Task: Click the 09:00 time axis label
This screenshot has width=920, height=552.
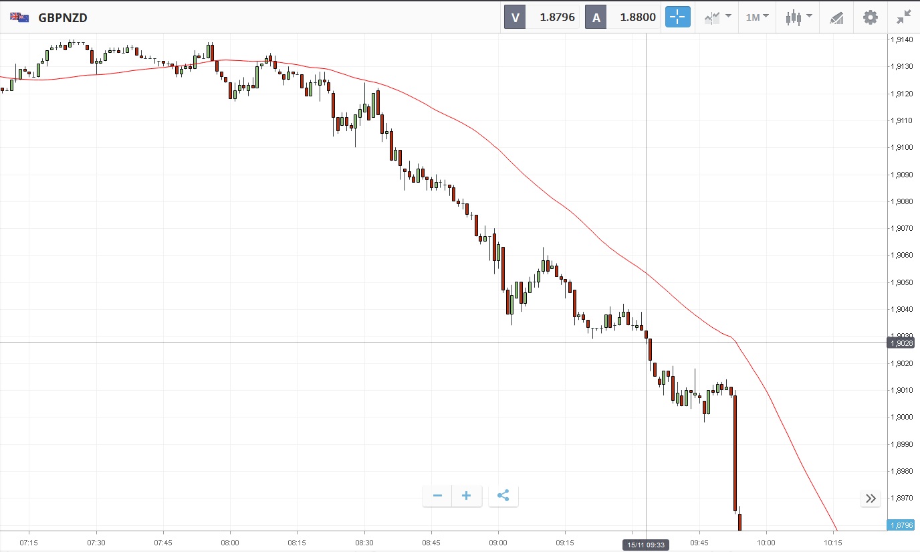Action: point(498,542)
